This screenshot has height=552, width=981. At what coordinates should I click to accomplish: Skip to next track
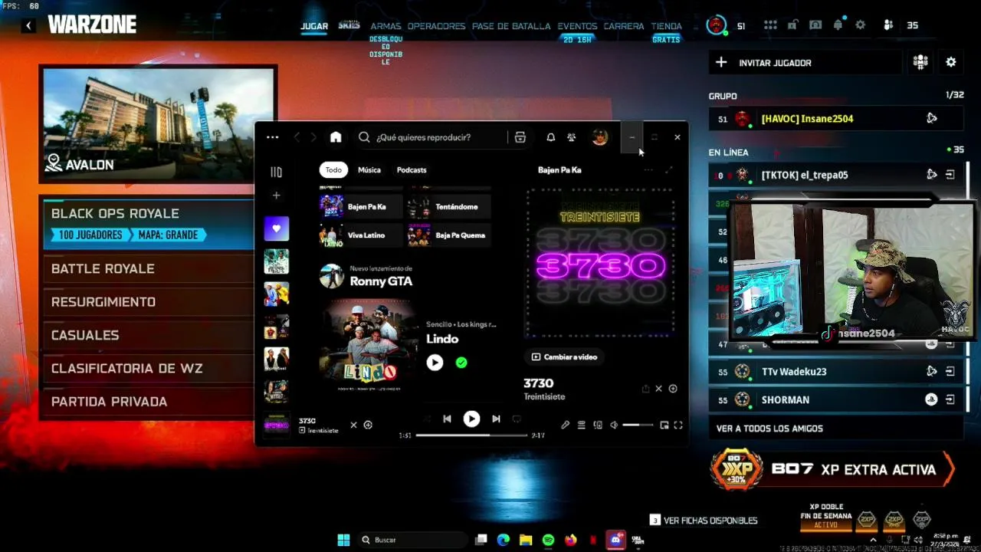[496, 419]
